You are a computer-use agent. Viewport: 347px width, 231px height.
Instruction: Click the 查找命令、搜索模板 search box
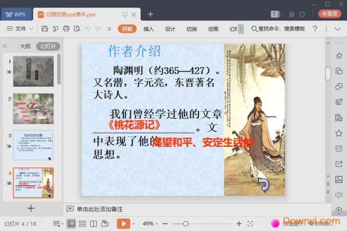[279, 29]
